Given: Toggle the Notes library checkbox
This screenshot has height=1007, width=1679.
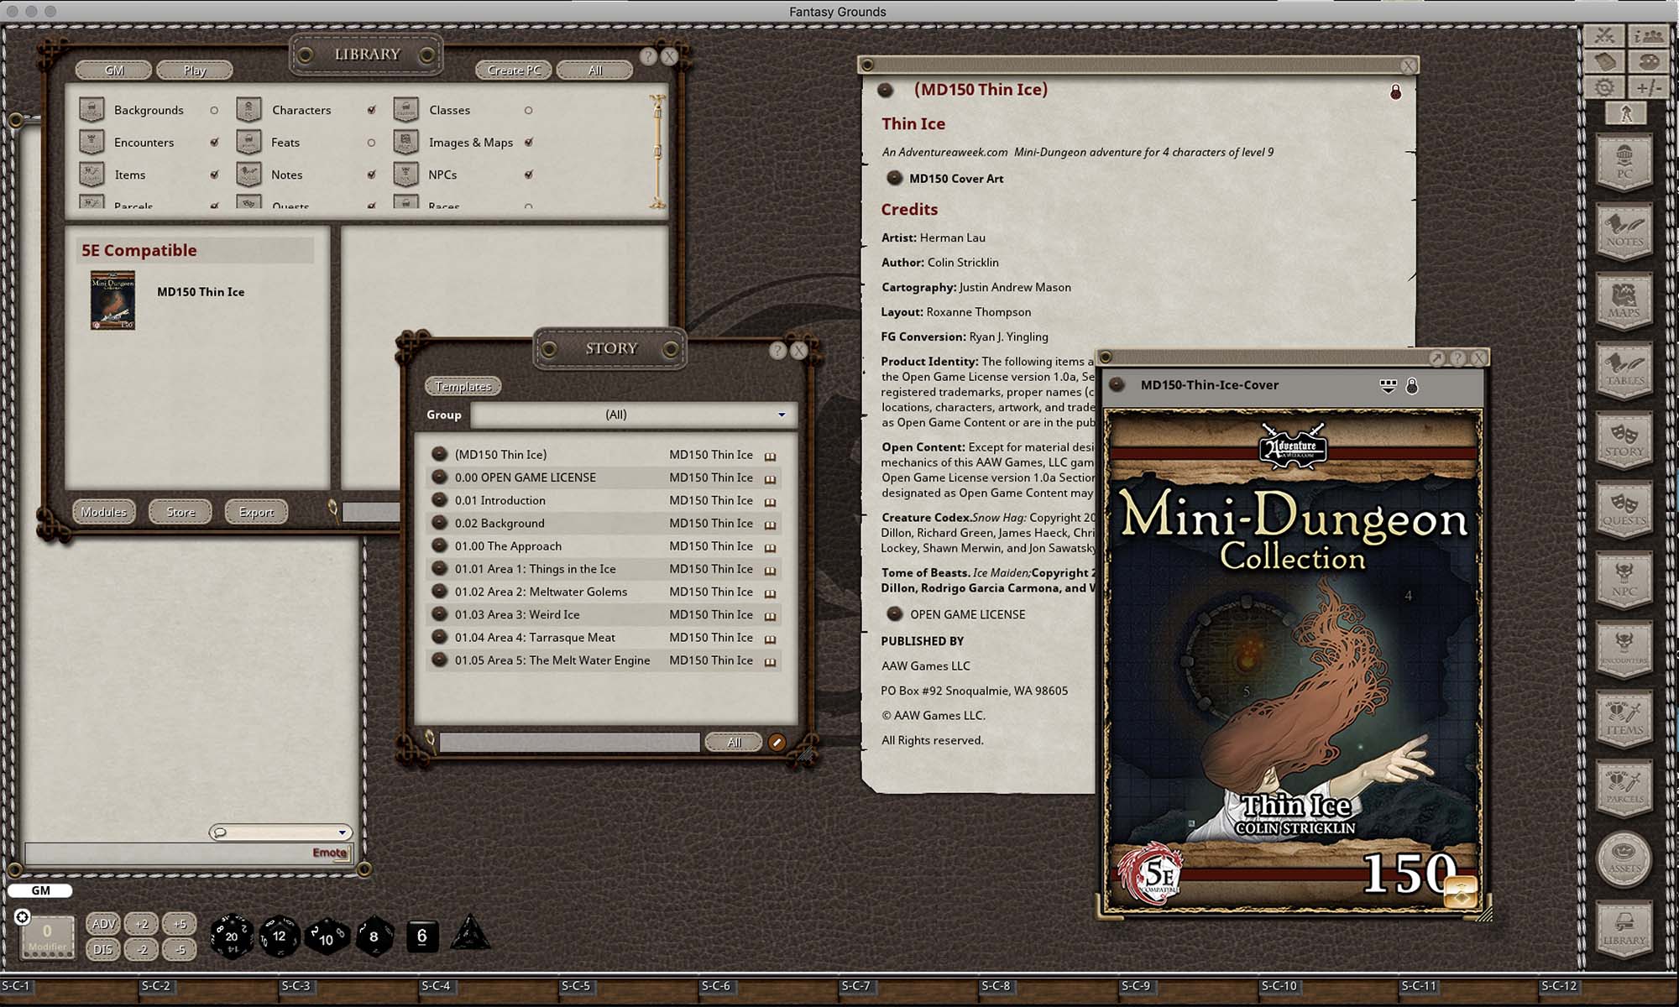Looking at the screenshot, I should pyautogui.click(x=371, y=175).
